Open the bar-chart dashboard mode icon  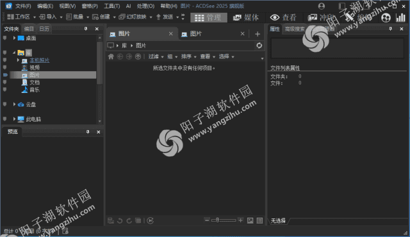[400, 18]
